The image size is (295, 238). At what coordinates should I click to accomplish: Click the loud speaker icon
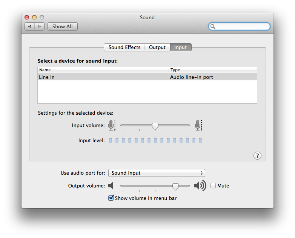200,186
